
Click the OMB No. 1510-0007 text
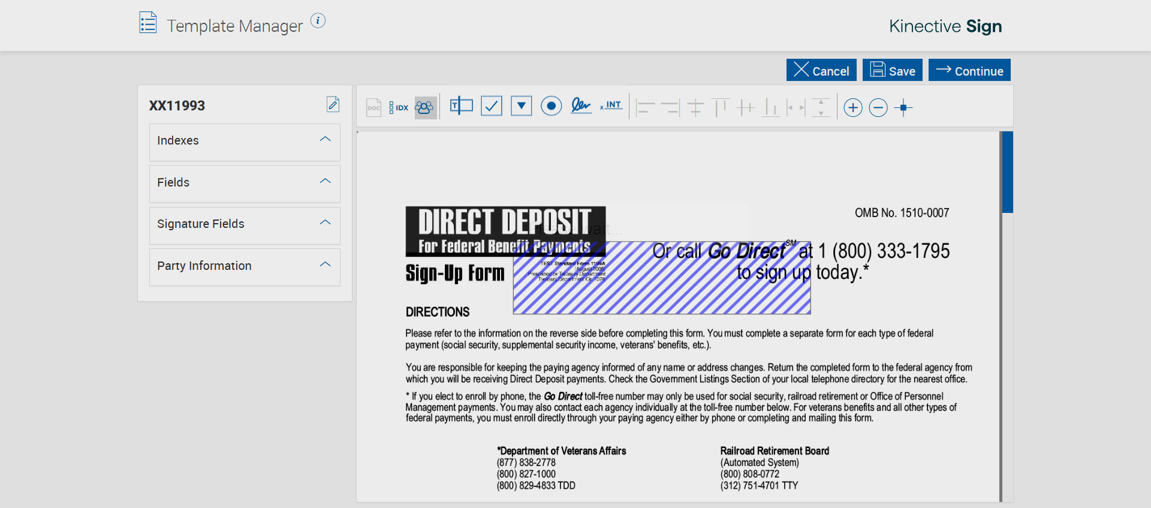click(x=902, y=213)
